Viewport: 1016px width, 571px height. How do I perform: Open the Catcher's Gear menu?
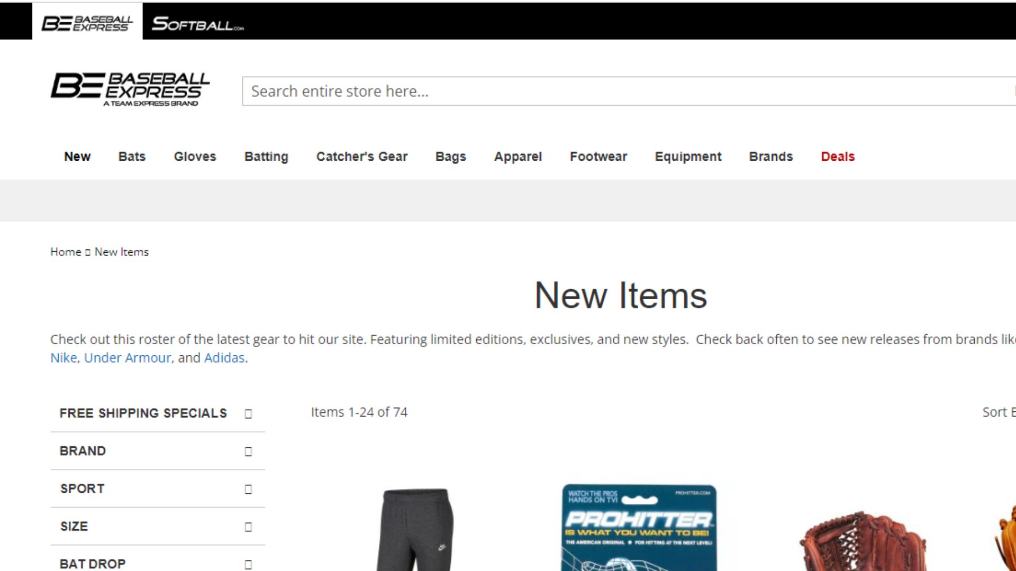pyautogui.click(x=362, y=156)
